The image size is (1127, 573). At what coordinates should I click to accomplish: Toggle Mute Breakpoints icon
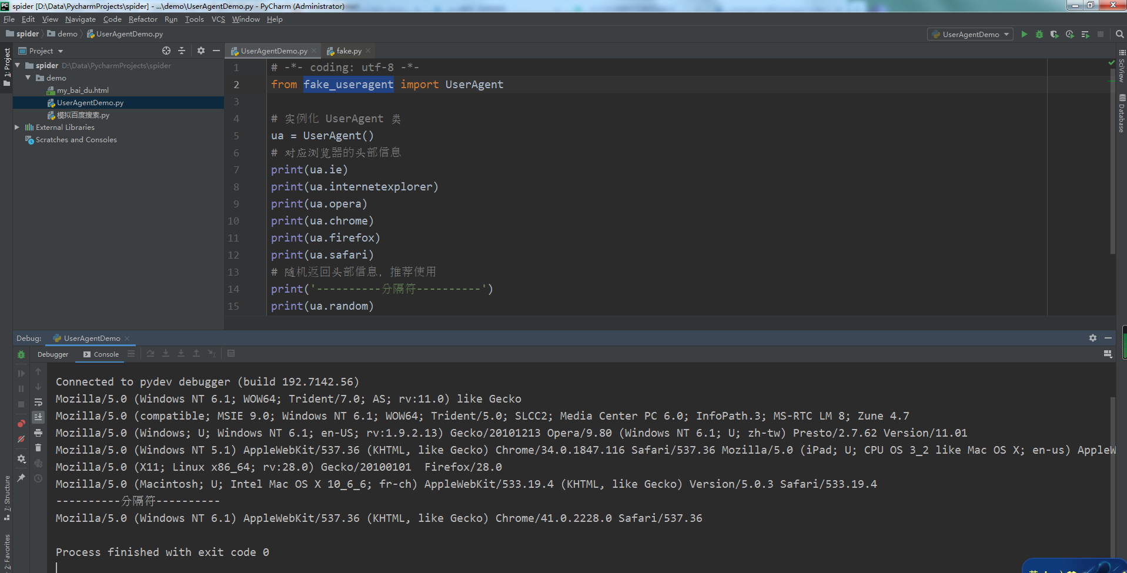[x=21, y=438]
